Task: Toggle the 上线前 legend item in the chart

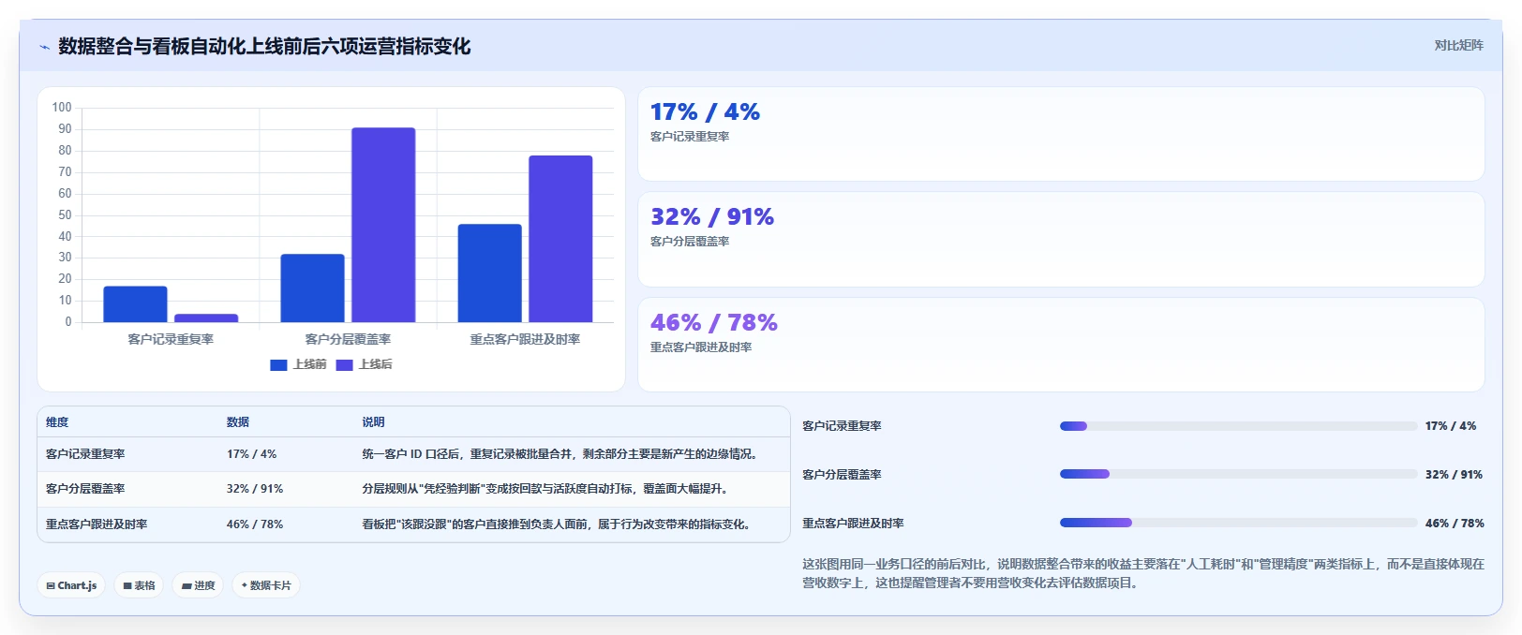Action: [x=298, y=364]
